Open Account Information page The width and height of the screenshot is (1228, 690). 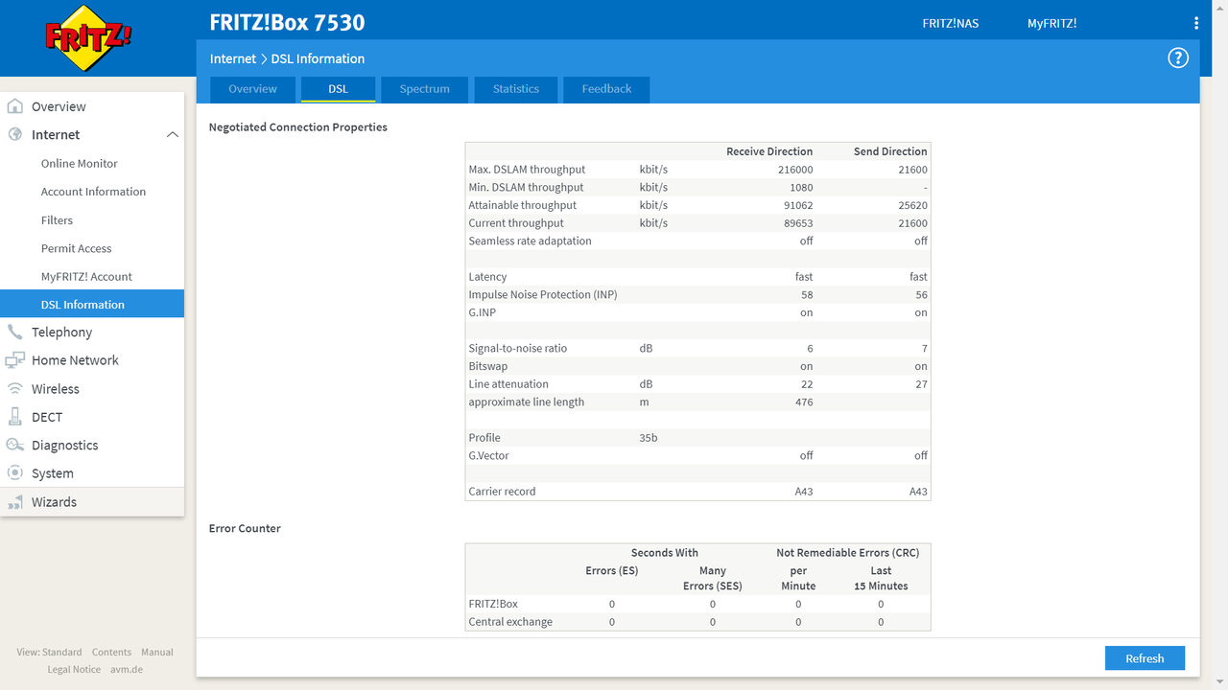(x=92, y=192)
